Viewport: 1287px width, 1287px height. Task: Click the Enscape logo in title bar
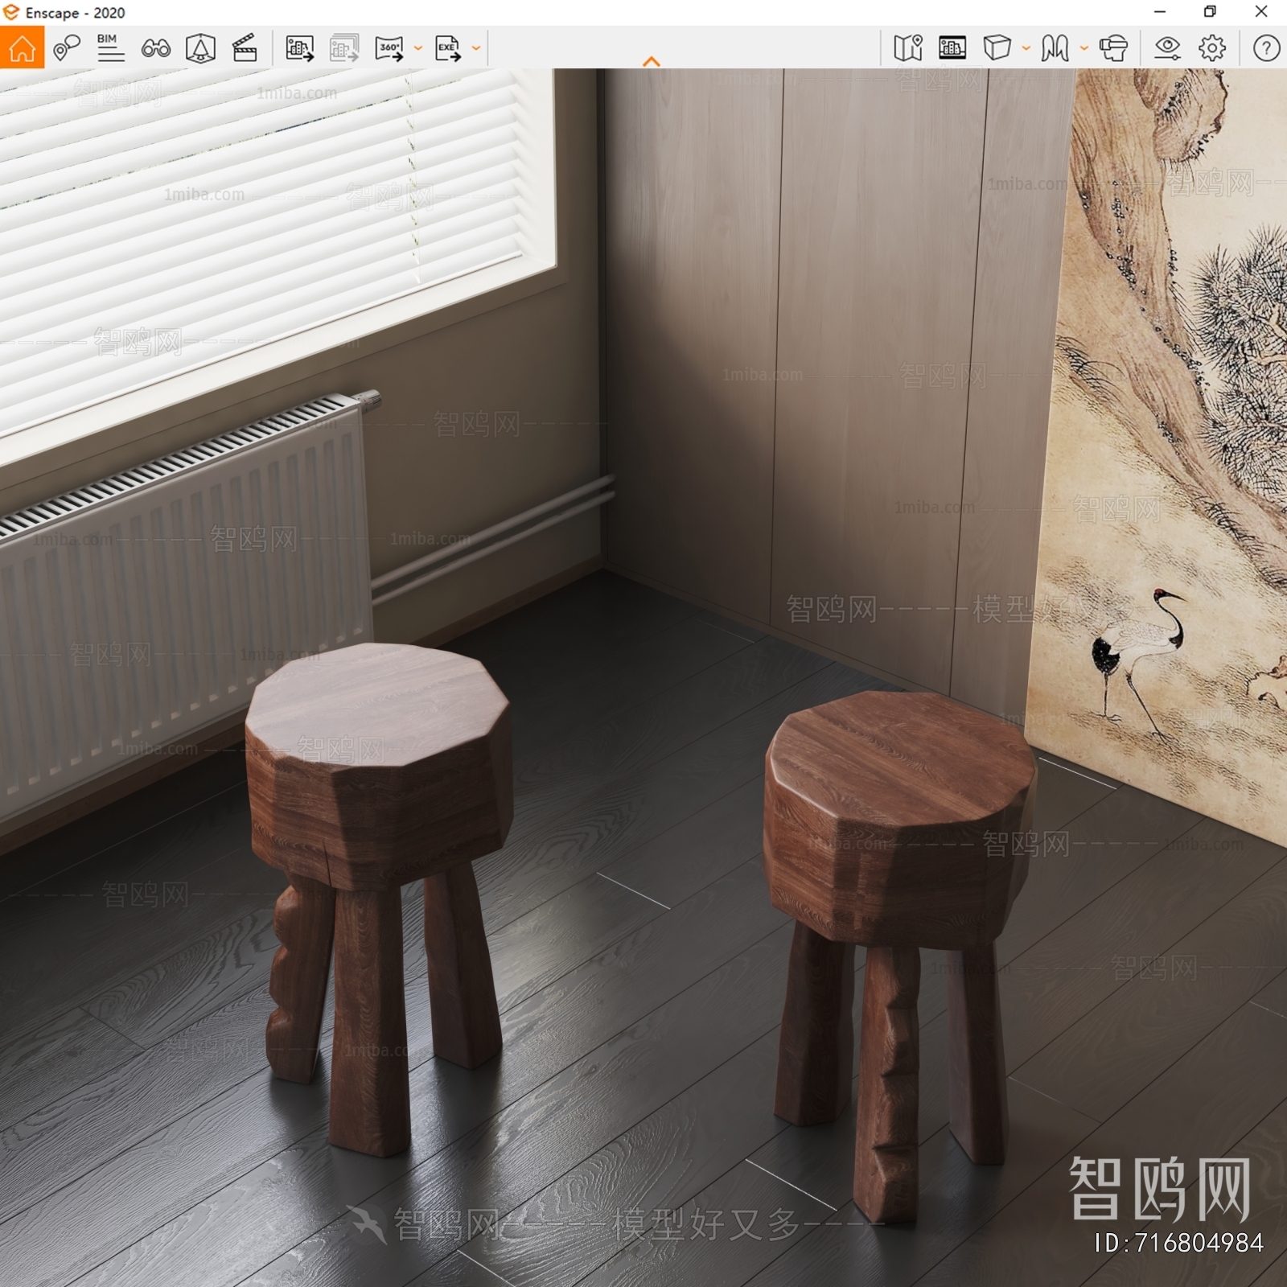[x=11, y=12]
